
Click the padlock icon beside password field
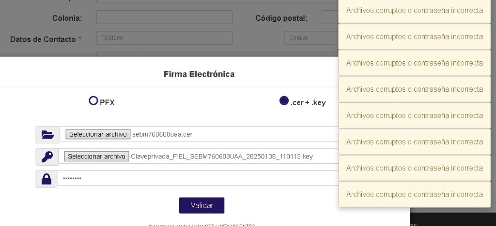click(46, 179)
